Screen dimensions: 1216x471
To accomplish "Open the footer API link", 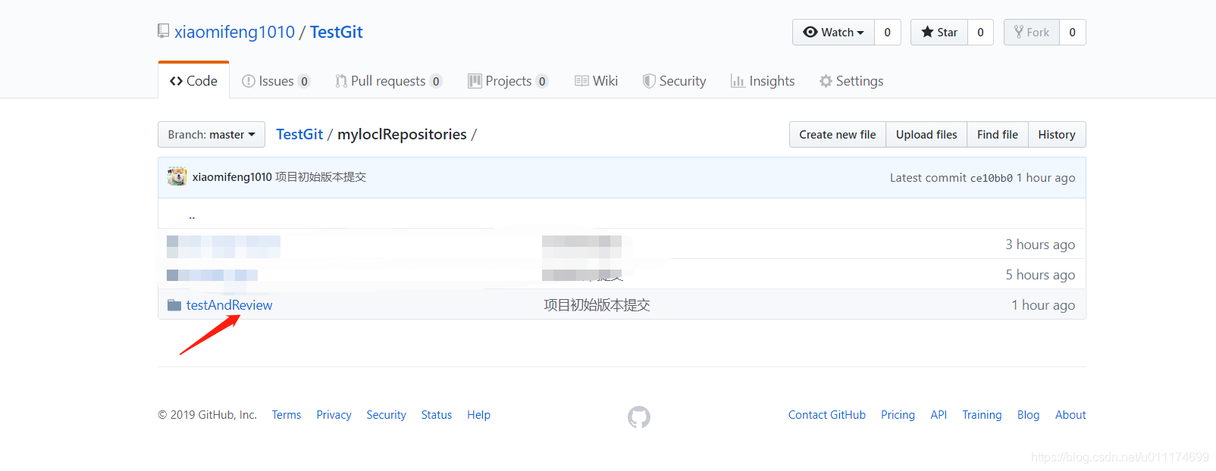I will [939, 415].
